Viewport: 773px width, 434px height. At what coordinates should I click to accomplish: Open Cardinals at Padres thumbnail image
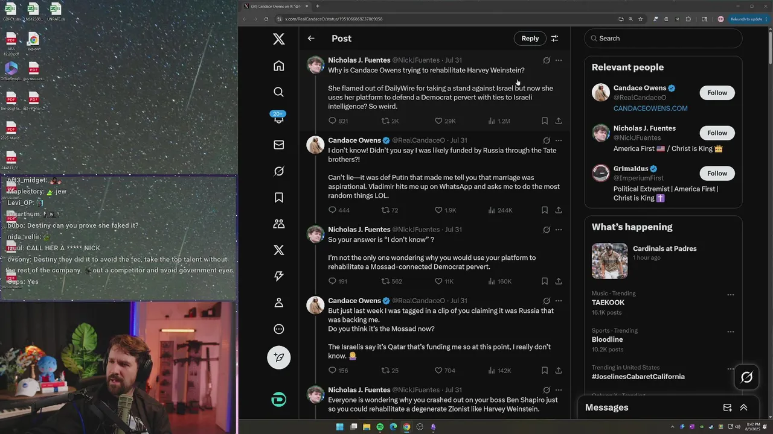[x=609, y=260]
